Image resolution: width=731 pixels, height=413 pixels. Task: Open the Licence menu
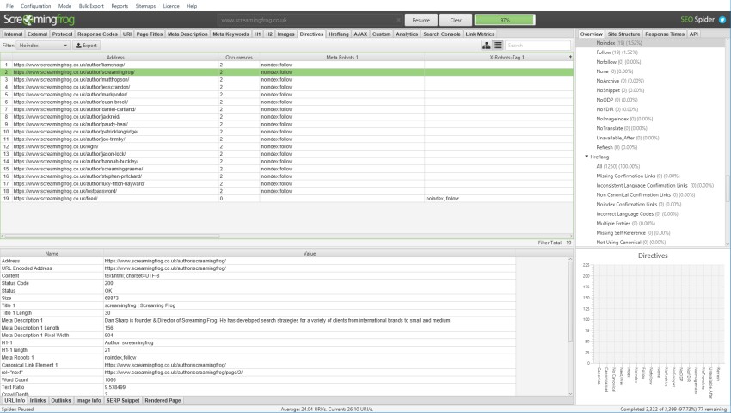(171, 6)
